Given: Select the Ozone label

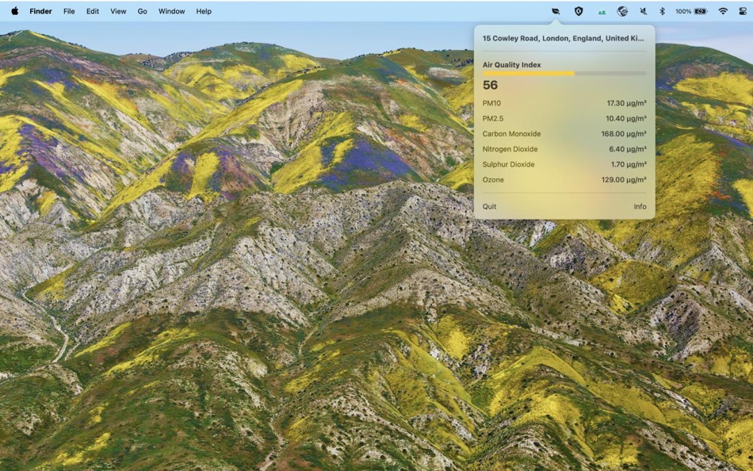Looking at the screenshot, I should [493, 180].
